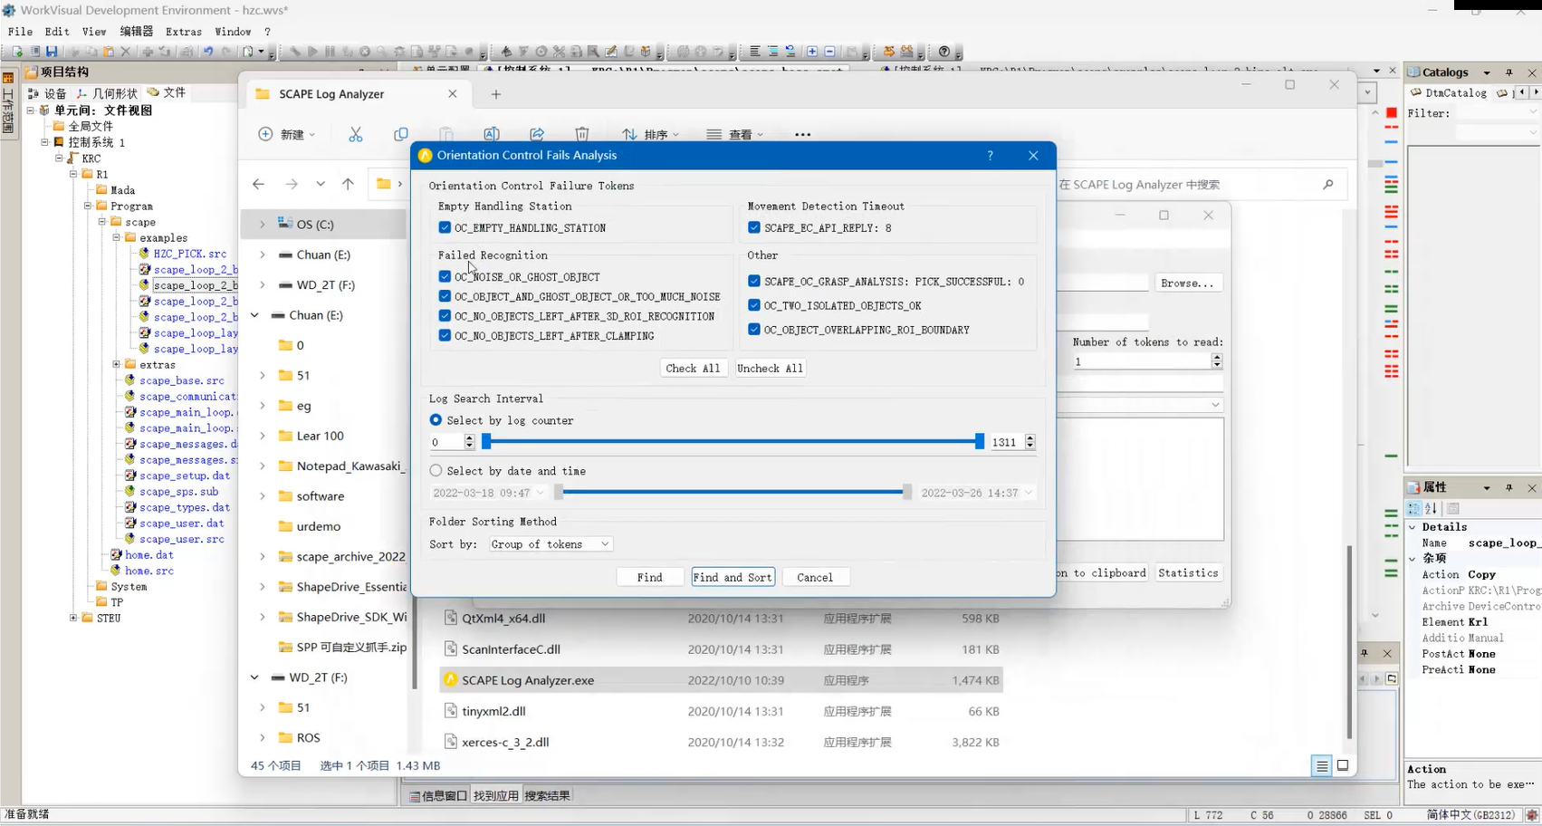This screenshot has height=826, width=1542.
Task: Click the Rename icon in File Explorer toolbar
Action: pos(492,134)
